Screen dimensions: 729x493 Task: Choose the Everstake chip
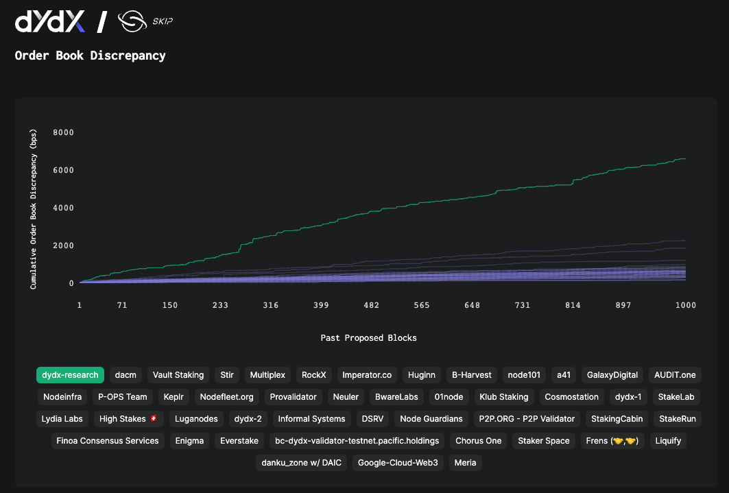coord(239,440)
